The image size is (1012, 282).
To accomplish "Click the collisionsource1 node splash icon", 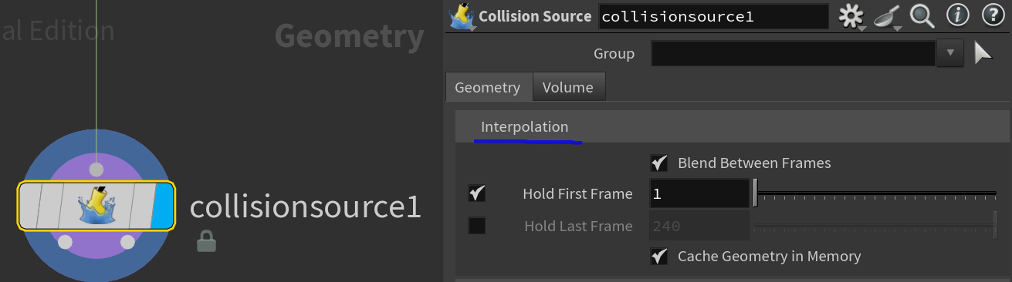I will 96,206.
